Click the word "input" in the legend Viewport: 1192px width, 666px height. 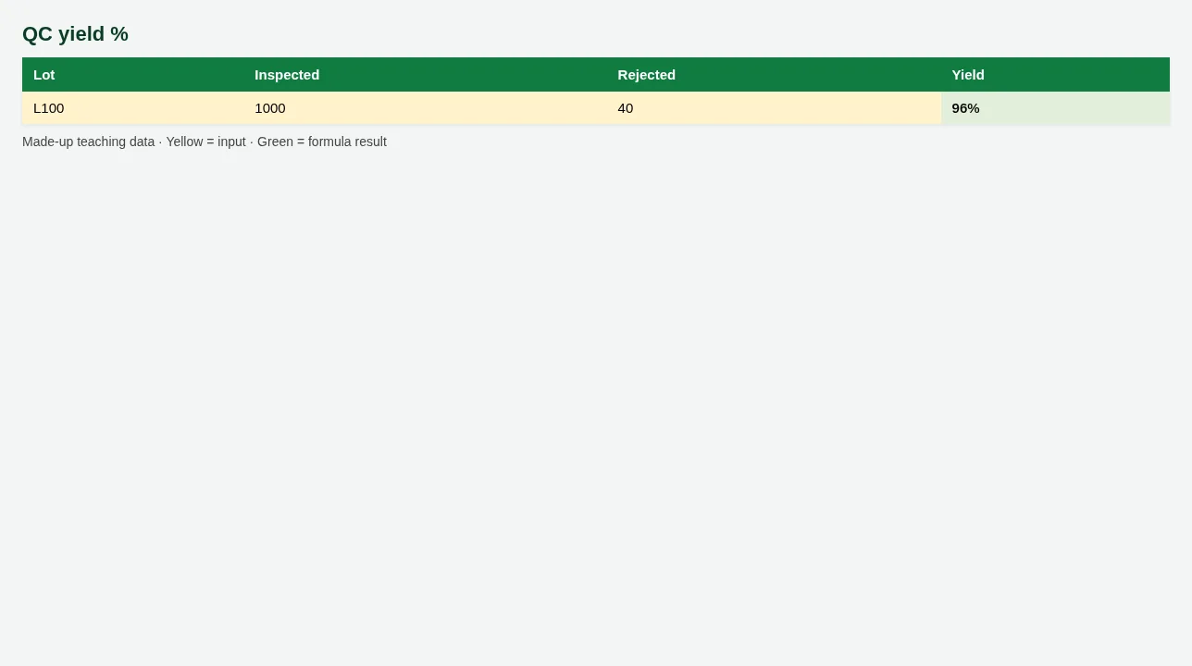231,142
